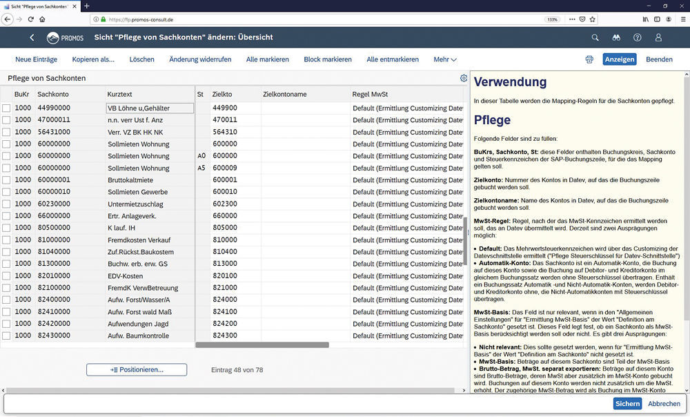This screenshot has height=417, width=690.
Task: Click the table's horizontal scrollbar
Action: [x=262, y=345]
